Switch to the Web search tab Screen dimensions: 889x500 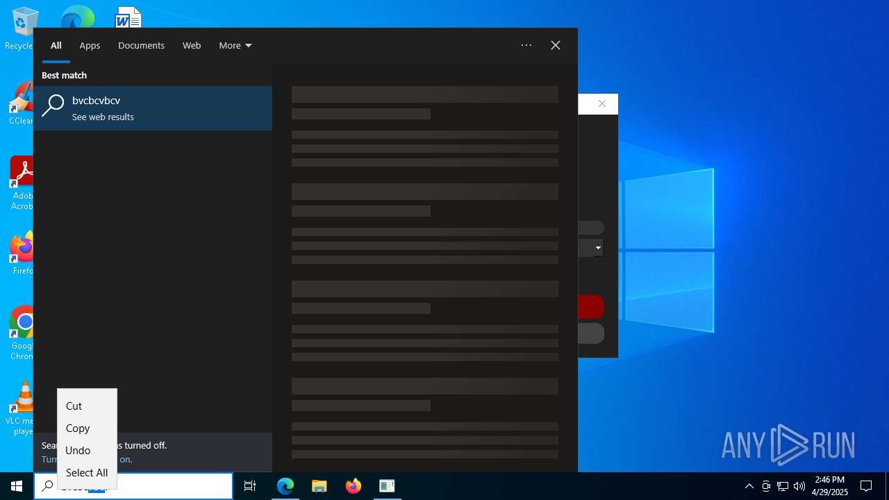[x=192, y=45]
